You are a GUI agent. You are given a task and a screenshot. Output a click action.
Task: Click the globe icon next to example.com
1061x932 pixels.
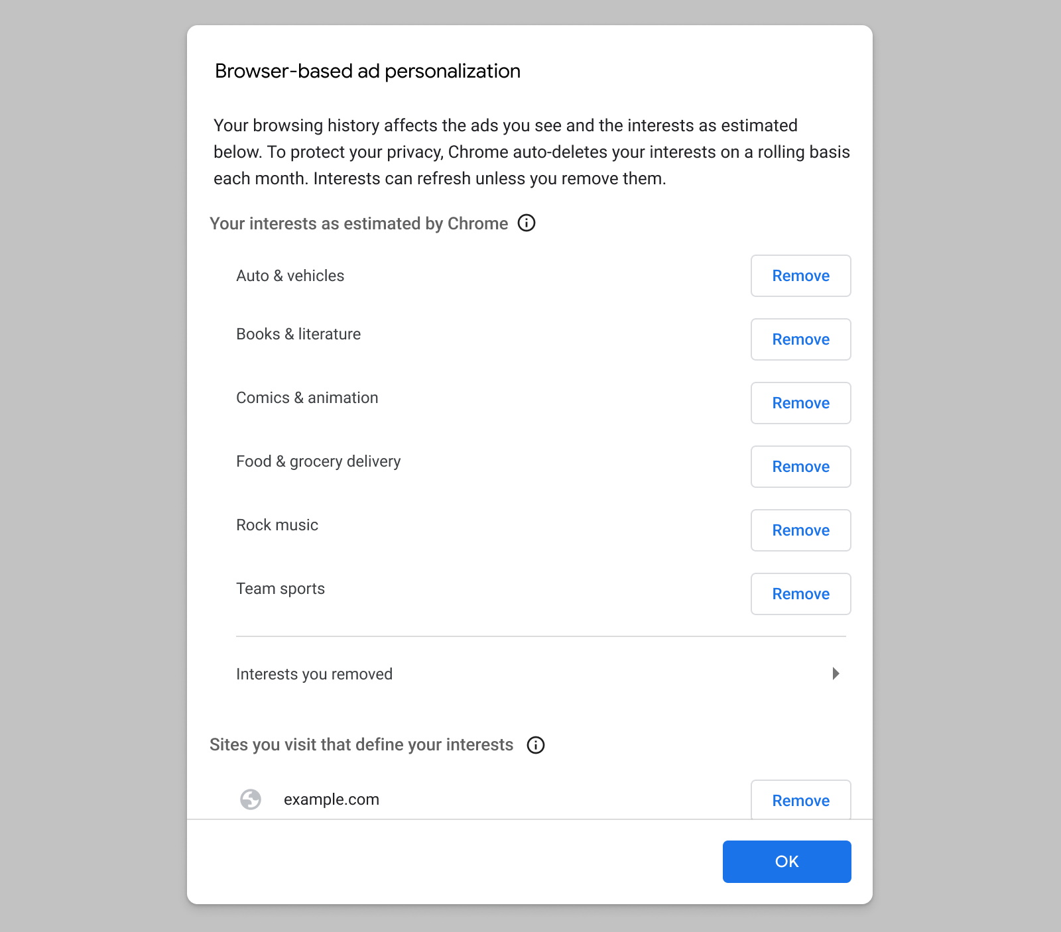(251, 799)
